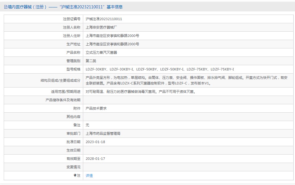Click the 其他内容 label
The height and width of the screenshot is (185, 295).
tap(73, 117)
